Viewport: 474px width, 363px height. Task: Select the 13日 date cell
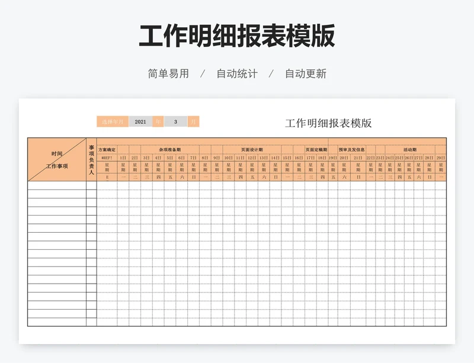(264, 158)
